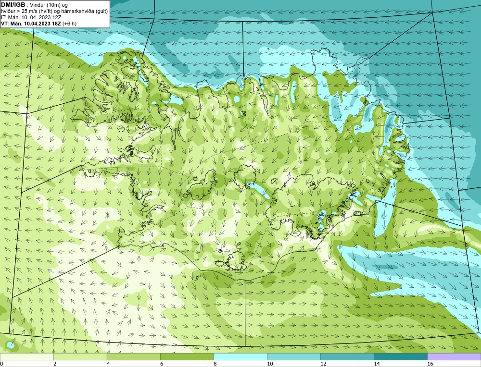Click the scale label '14'

(377, 364)
